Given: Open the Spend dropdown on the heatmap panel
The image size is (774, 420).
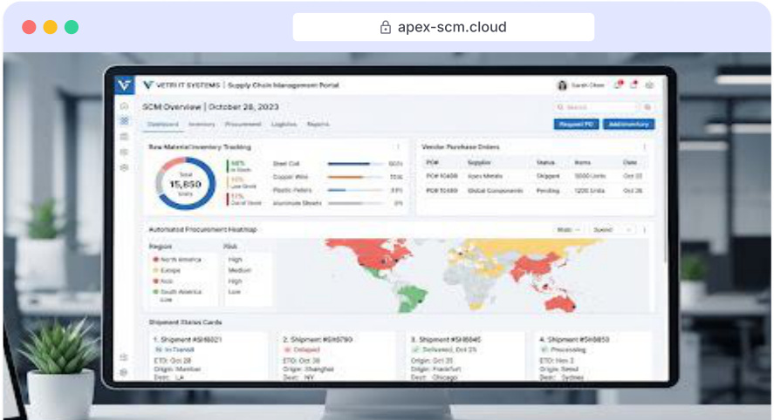Looking at the screenshot, I should point(612,230).
